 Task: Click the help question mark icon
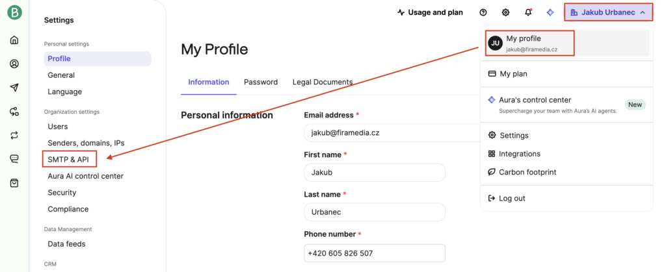(x=483, y=12)
